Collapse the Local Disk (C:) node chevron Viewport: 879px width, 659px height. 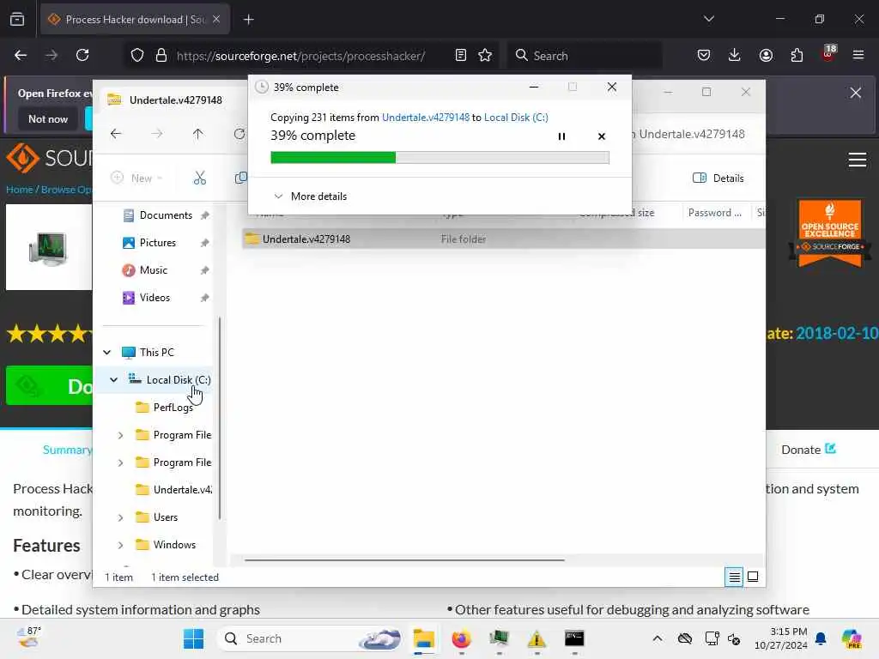(114, 380)
